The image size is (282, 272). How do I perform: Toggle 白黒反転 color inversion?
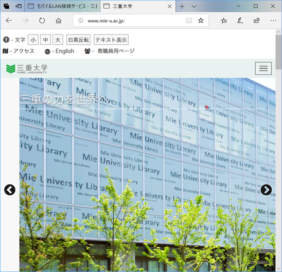click(78, 40)
